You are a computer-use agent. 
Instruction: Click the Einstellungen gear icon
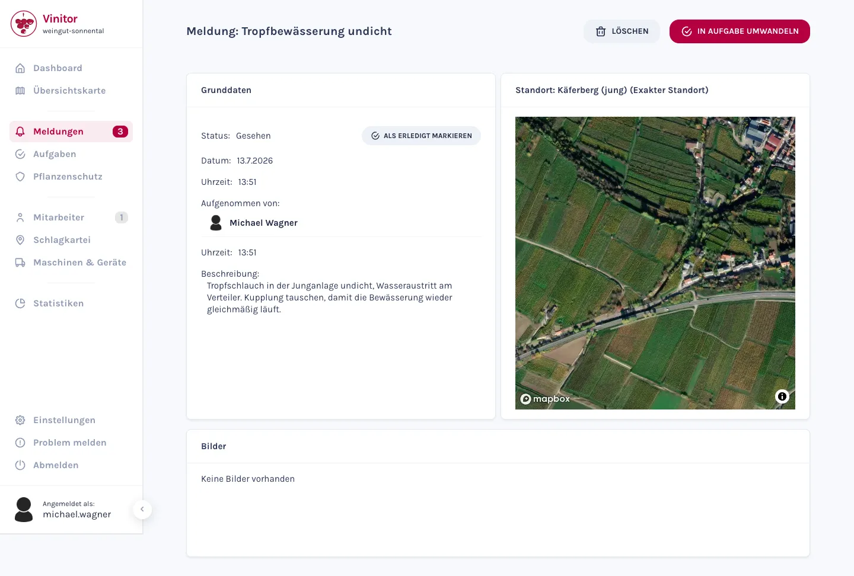click(x=20, y=420)
